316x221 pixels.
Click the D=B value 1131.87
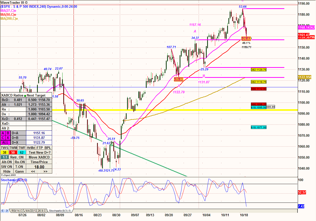(39, 138)
